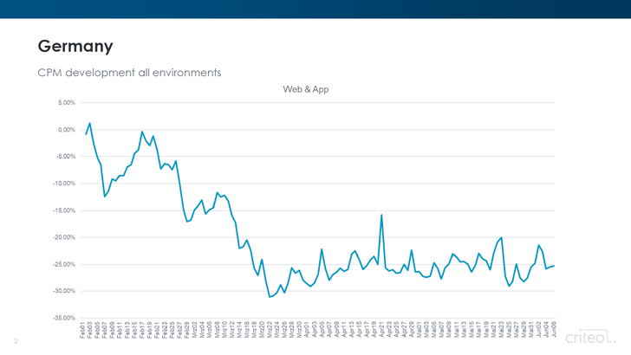Click the Mai01 x-axis label
This screenshot has width=631, height=355.
419,330
